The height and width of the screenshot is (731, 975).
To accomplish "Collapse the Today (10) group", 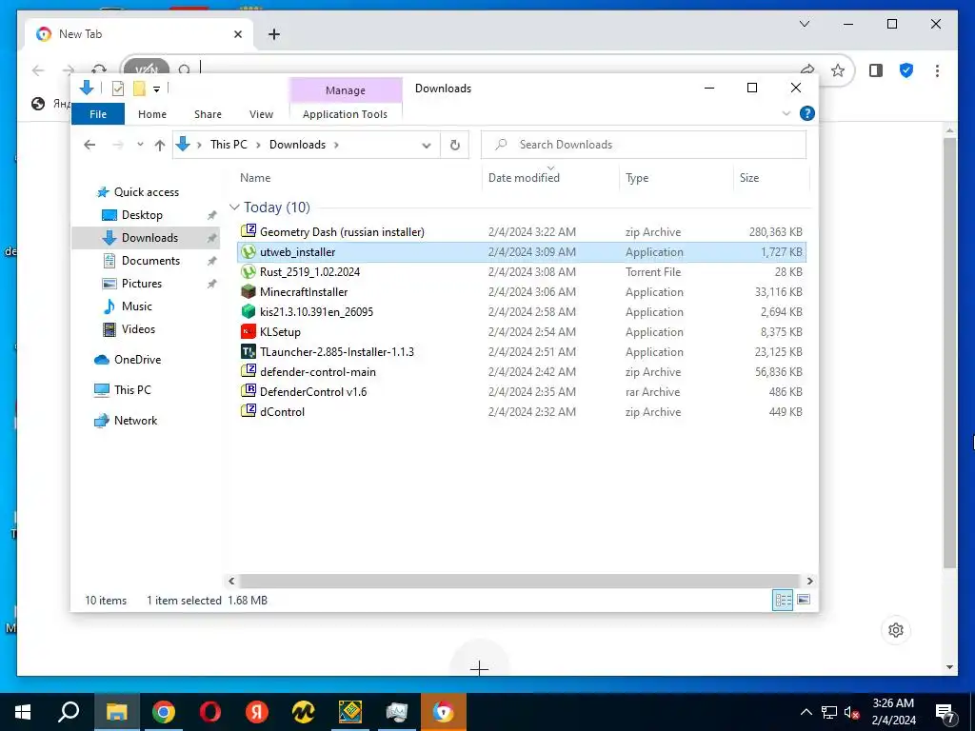I will coord(234,207).
